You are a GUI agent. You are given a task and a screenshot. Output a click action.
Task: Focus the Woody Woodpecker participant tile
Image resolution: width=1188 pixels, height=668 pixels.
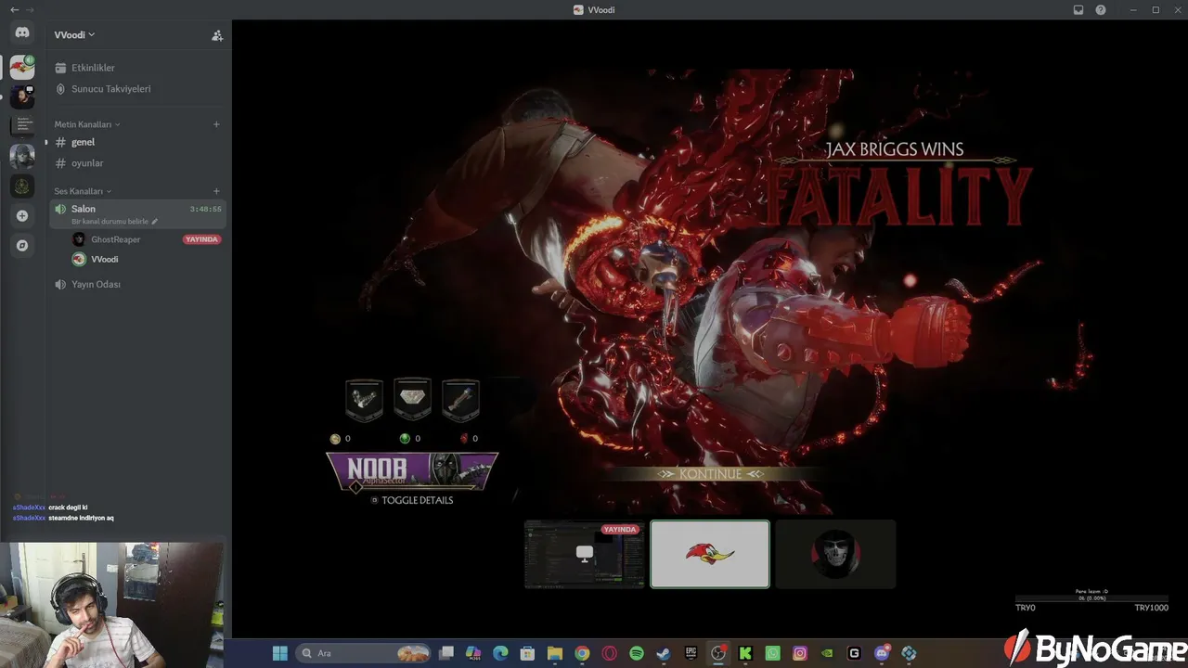pyautogui.click(x=710, y=554)
